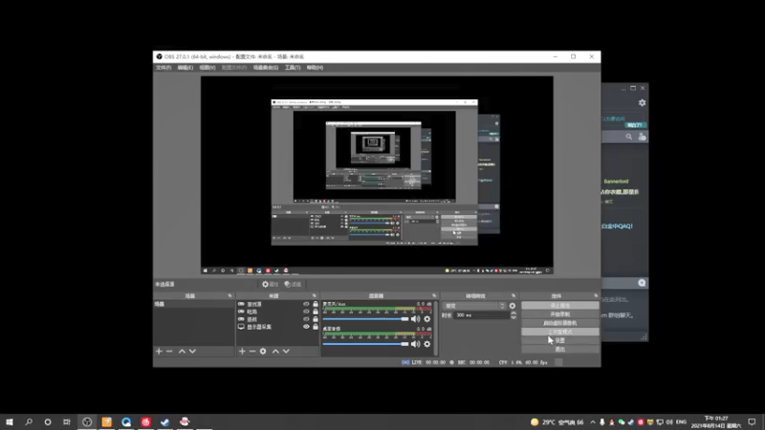The width and height of the screenshot is (765, 430).
Task: Open transition properties gear icon
Action: point(513,306)
